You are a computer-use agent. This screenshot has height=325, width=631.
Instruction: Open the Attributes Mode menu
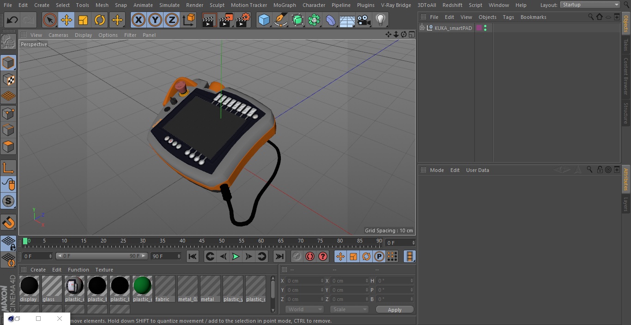click(x=437, y=170)
